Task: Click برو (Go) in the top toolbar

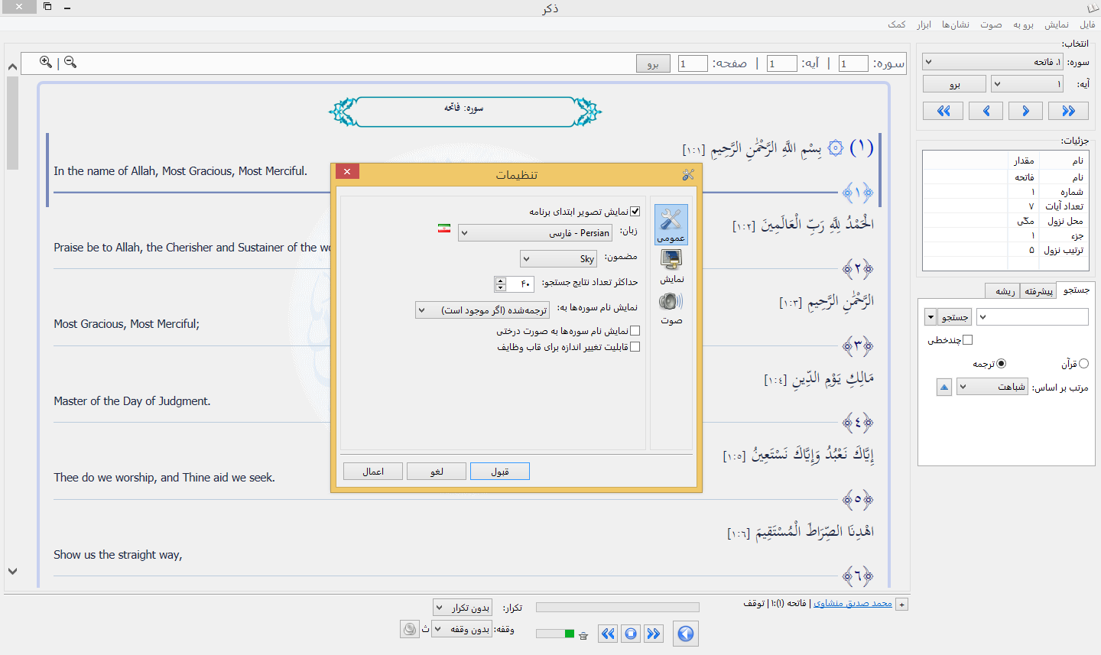Action: [x=653, y=64]
